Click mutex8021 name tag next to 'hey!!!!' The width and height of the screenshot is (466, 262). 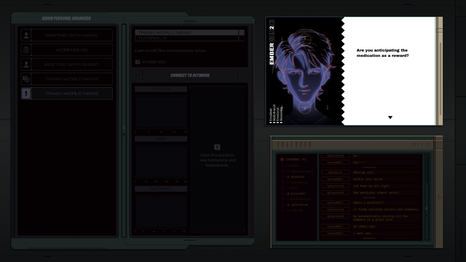(335, 162)
